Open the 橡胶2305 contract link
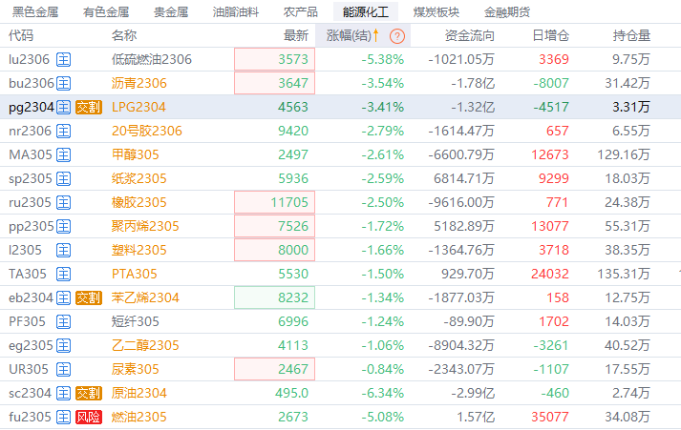 click(x=138, y=202)
